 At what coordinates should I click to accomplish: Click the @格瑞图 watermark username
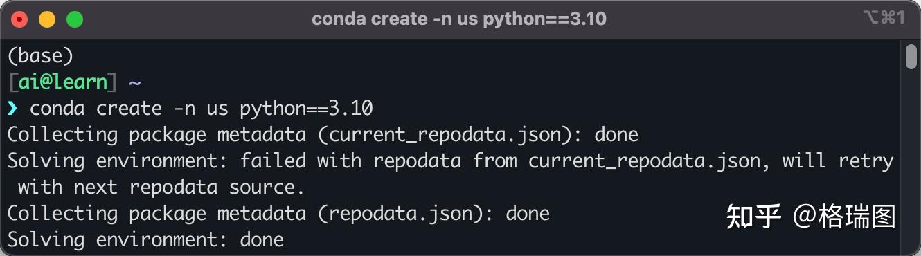[x=845, y=217]
